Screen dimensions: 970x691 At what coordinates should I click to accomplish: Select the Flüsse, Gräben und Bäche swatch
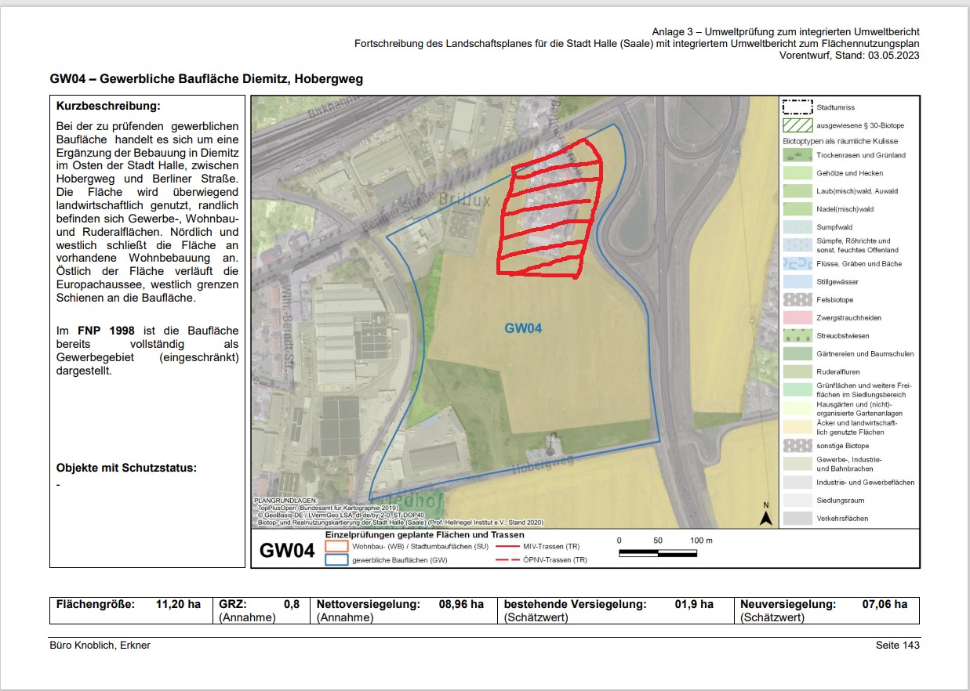tap(796, 263)
